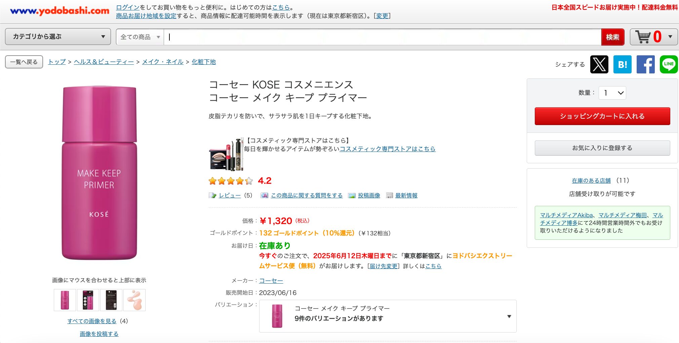Click すべての画像を見る link

92,321
